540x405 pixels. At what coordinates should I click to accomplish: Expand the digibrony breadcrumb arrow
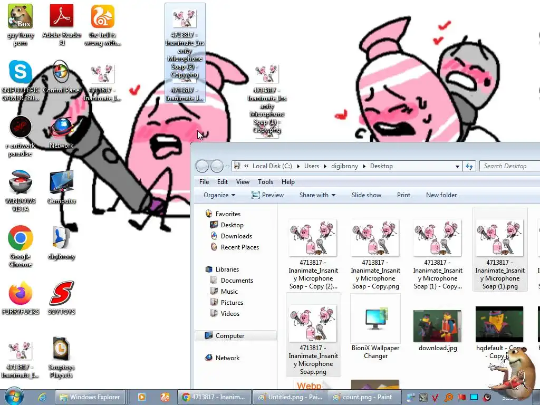point(364,166)
